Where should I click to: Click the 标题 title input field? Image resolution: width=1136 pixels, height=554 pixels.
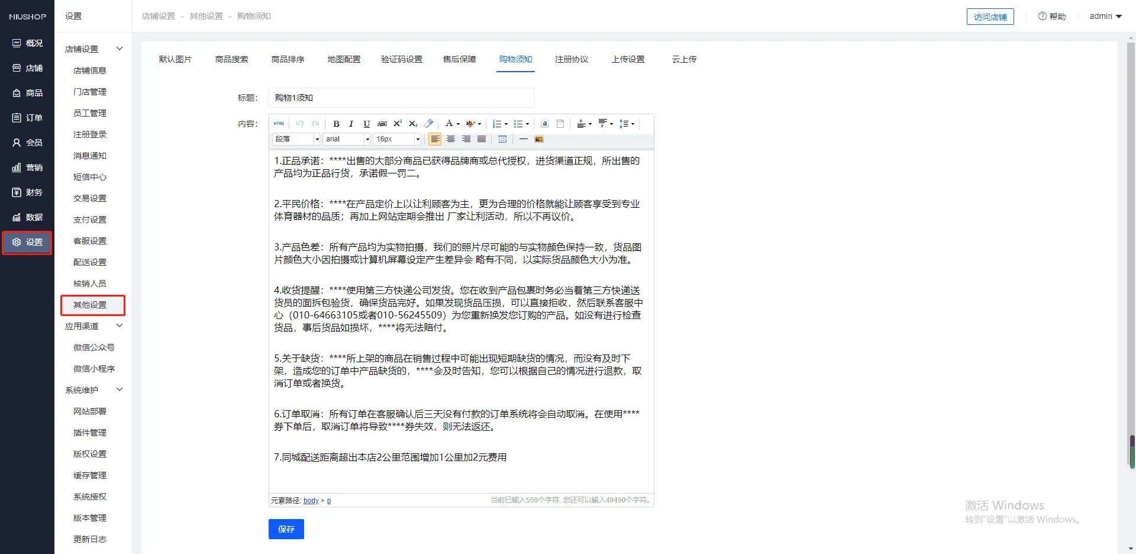click(401, 98)
